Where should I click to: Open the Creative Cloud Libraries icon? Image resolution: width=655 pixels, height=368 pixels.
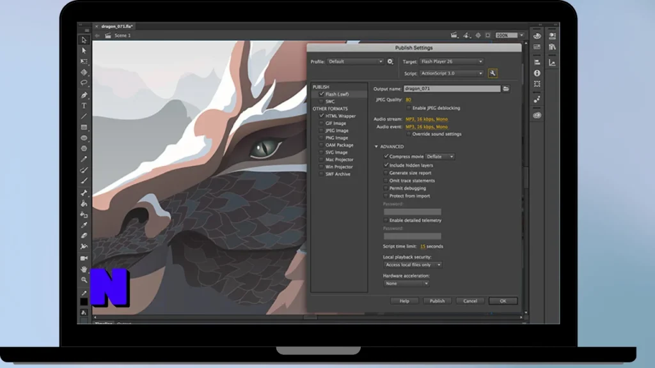537,115
